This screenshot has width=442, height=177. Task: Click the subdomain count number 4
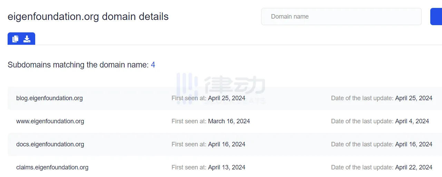click(x=153, y=65)
